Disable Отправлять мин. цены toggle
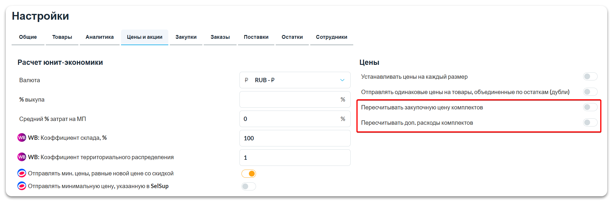 click(249, 174)
